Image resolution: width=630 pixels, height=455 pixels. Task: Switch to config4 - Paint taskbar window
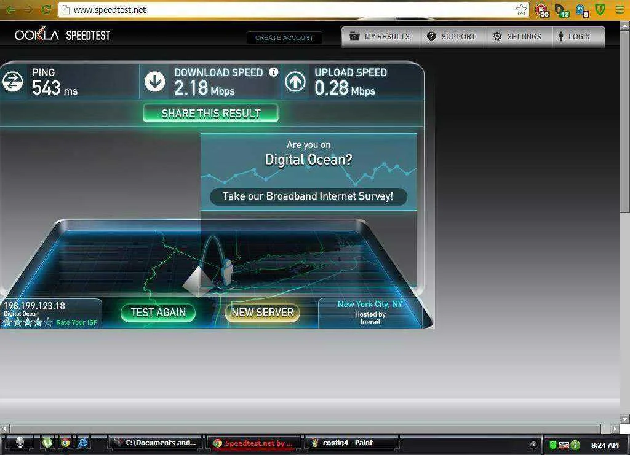pos(352,443)
